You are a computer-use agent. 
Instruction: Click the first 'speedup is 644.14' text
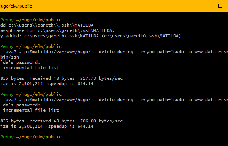[x=71, y=84]
